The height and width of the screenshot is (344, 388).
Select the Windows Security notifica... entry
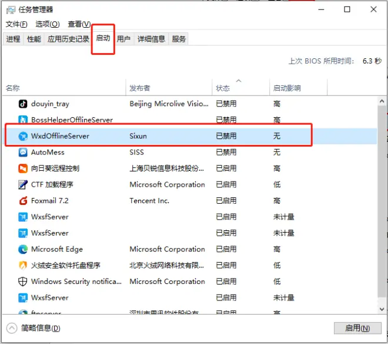coord(76,282)
